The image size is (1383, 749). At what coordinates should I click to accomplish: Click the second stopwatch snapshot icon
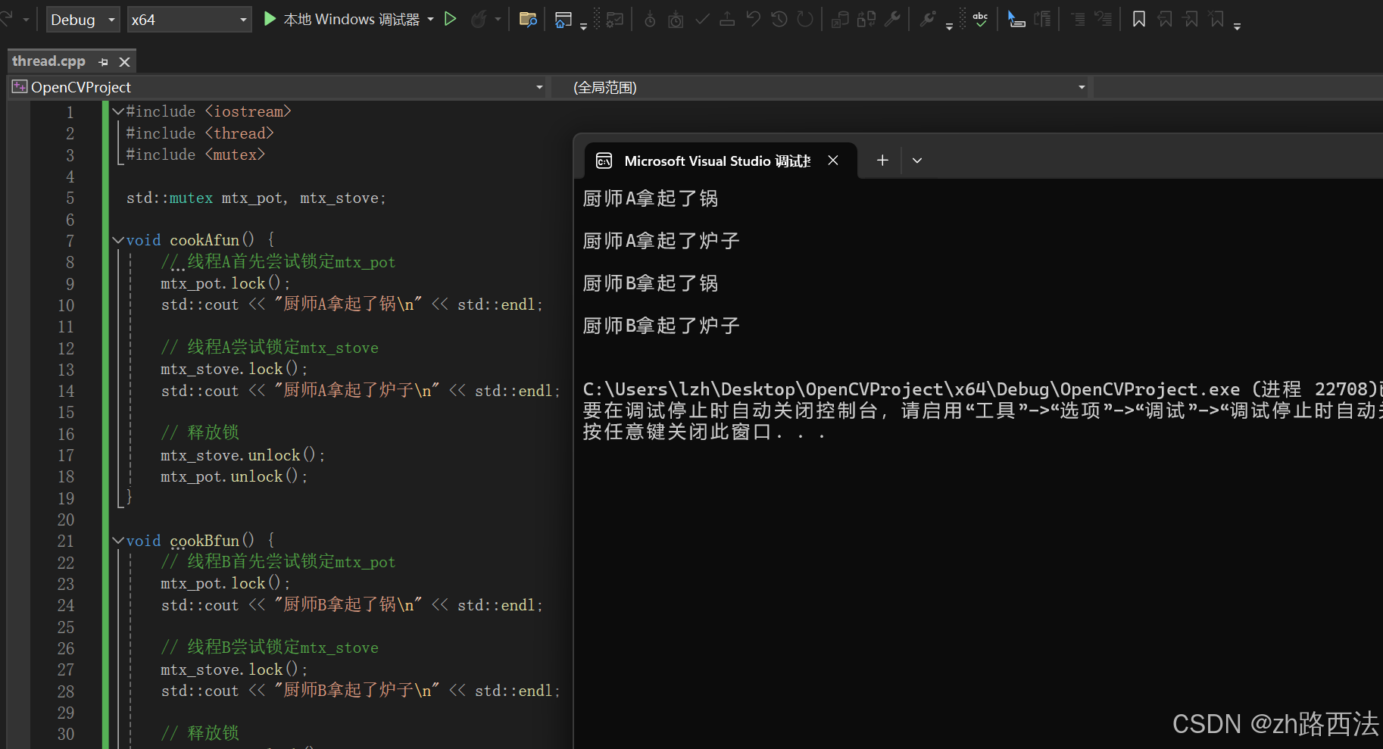[x=676, y=19]
